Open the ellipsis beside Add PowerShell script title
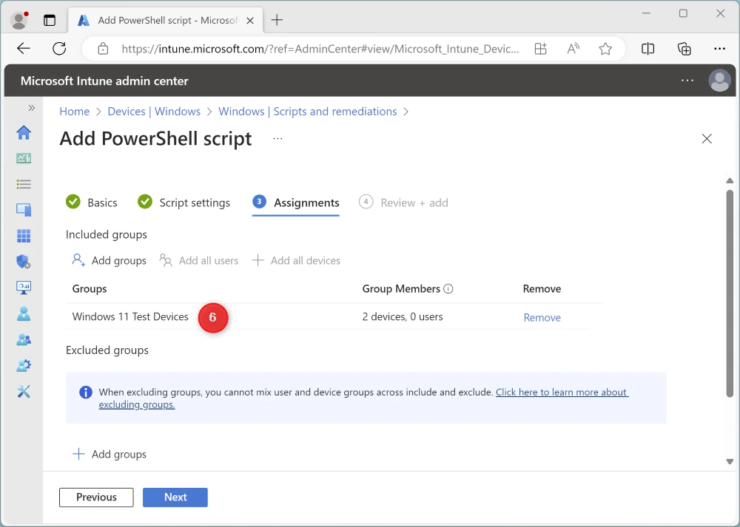Image resolution: width=740 pixels, height=527 pixels. click(277, 138)
